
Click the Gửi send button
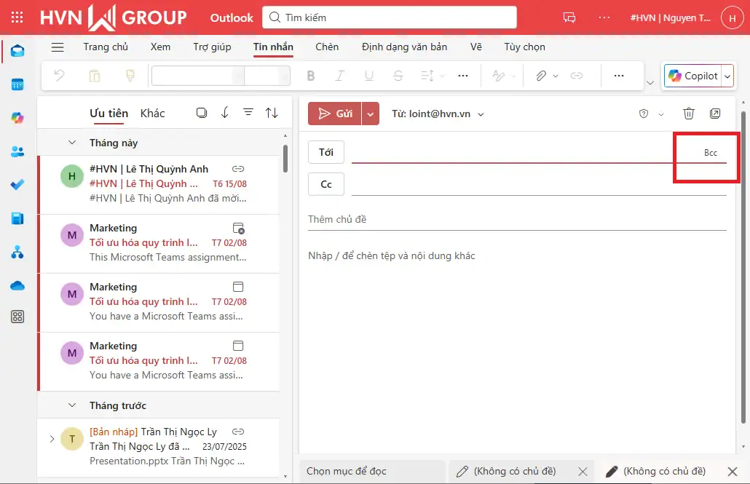tap(335, 114)
